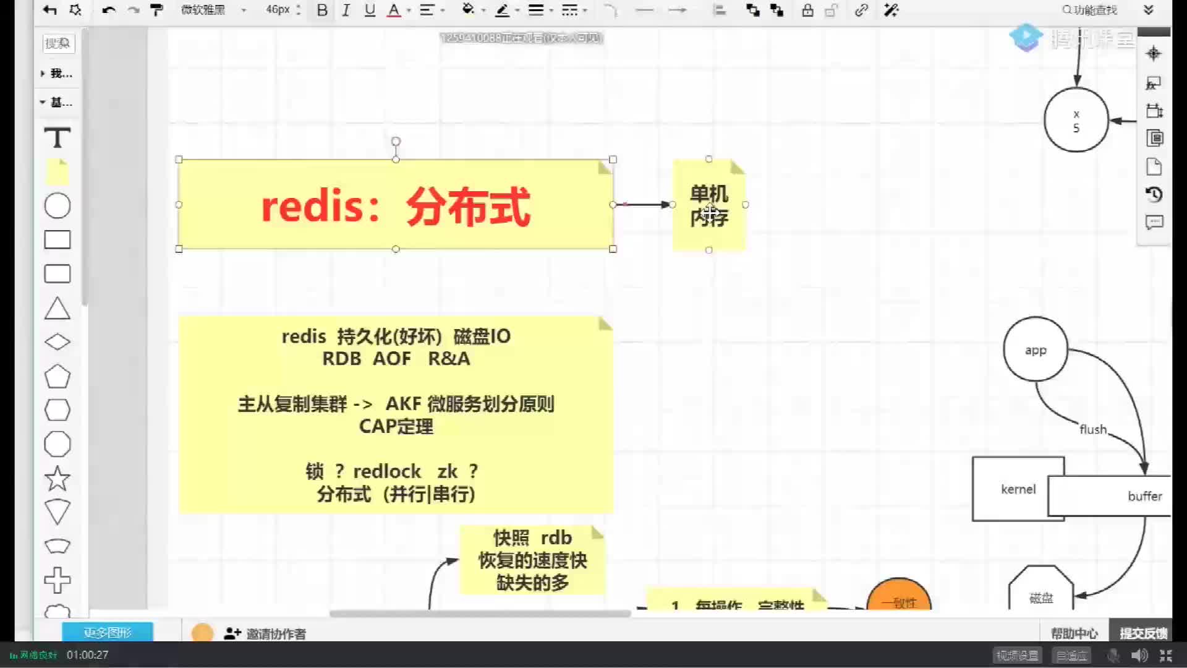Click the navigator compass icon in right dock
The image size is (1187, 668).
tap(1154, 54)
